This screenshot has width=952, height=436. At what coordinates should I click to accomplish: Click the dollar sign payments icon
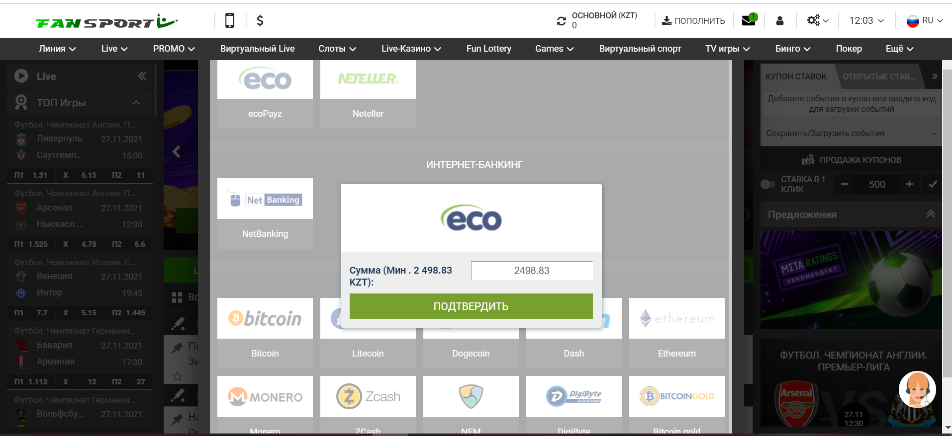[x=260, y=20]
